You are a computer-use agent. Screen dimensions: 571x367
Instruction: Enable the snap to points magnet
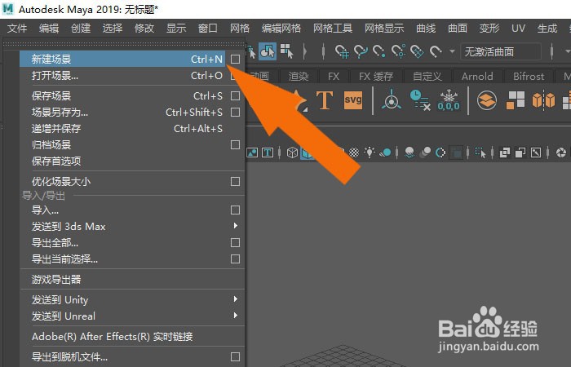379,51
